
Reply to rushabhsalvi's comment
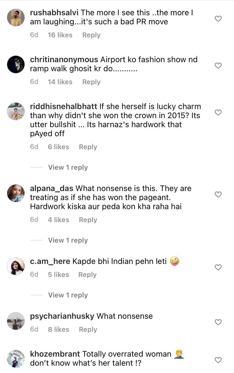91,35
